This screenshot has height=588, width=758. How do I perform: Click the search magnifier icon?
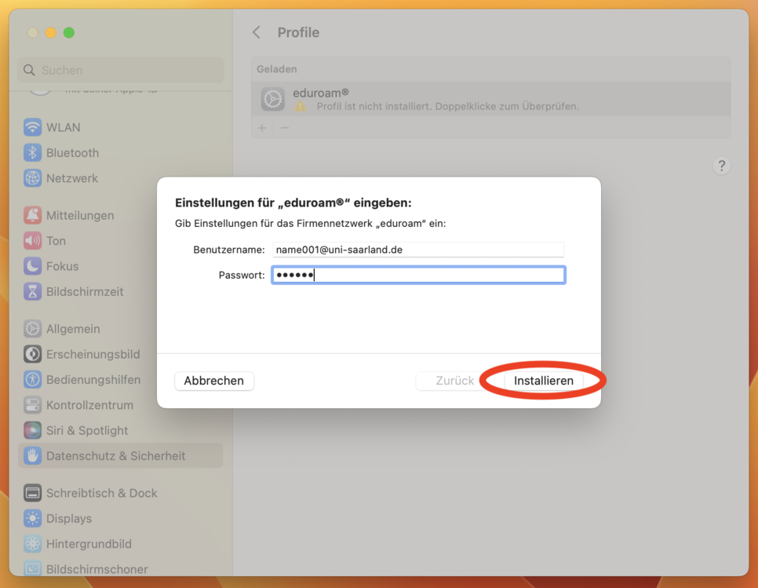click(29, 70)
